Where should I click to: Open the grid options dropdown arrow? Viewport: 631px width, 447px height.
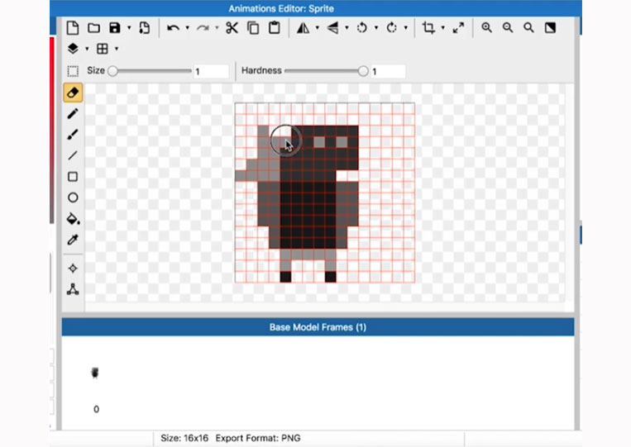[117, 49]
